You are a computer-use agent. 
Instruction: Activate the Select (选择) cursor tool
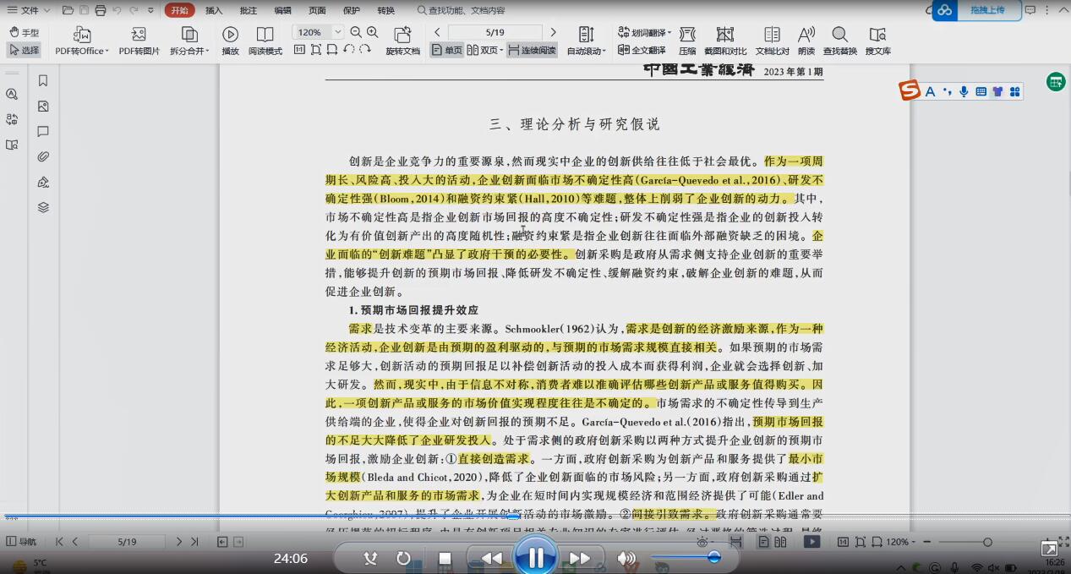tap(24, 50)
